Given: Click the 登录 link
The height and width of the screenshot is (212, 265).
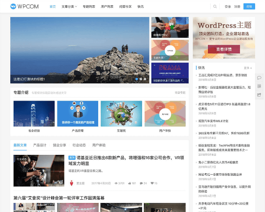Looking at the screenshot, I should [x=228, y=7].
